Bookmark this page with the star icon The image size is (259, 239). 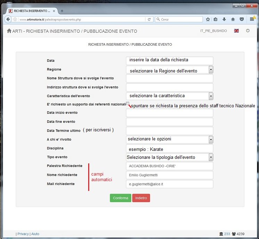(208, 20)
